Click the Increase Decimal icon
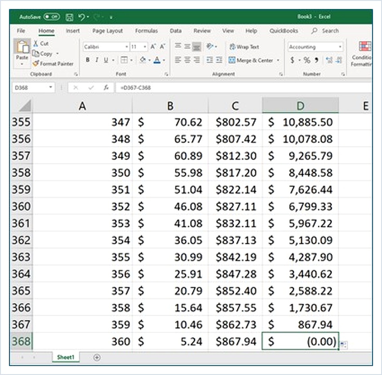The width and height of the screenshot is (382, 375). point(329,60)
